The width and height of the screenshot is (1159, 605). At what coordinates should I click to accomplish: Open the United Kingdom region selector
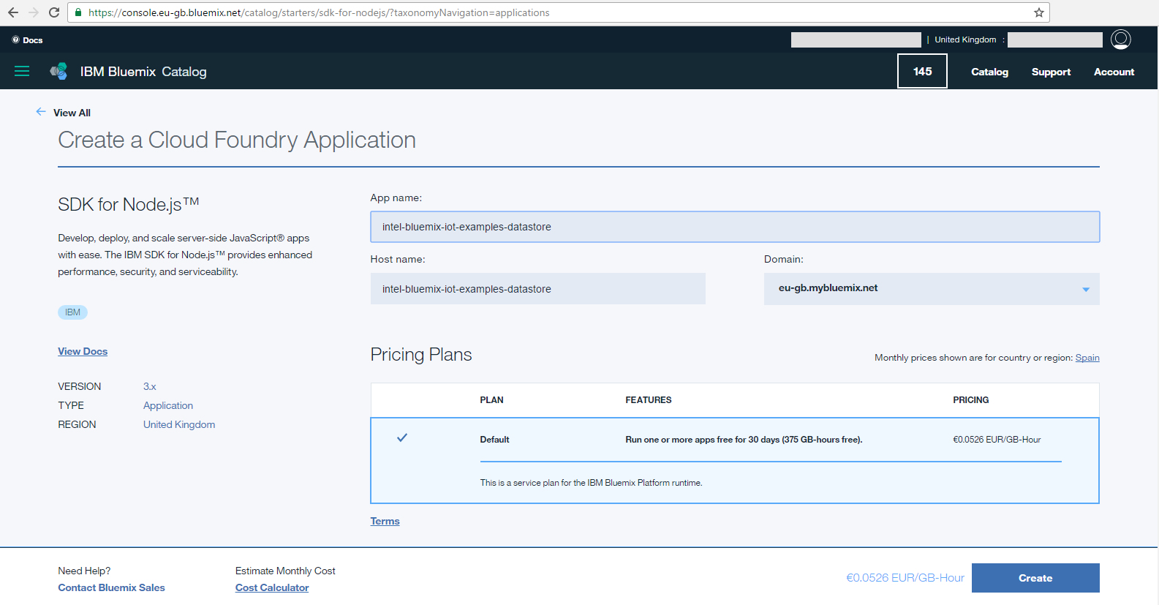(x=965, y=40)
